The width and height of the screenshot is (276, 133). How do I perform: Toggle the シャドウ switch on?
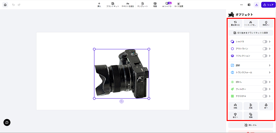pos(265,42)
